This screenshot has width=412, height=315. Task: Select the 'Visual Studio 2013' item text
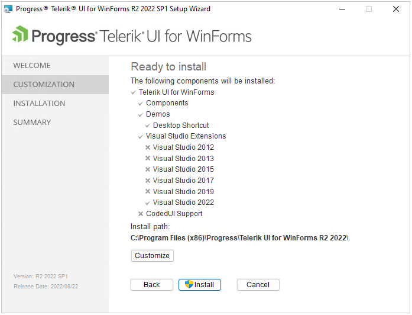[183, 159]
